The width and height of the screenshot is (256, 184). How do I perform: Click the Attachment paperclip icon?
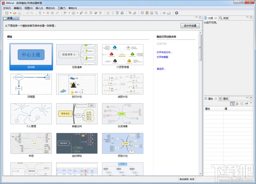pyautogui.click(x=81, y=13)
